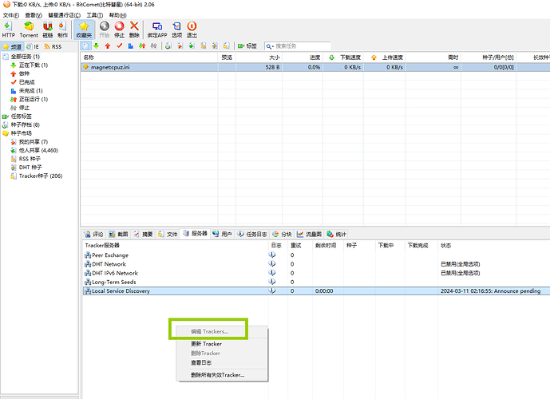The image size is (550, 399).
Task: Click the HTTP download toolbar icon
Action: click(9, 30)
